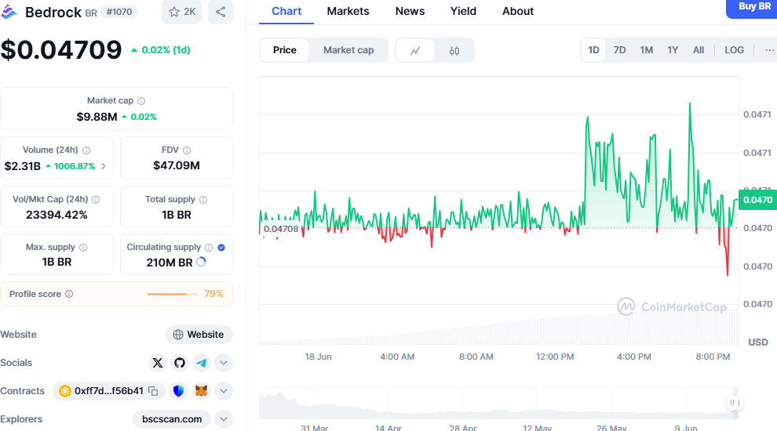The height and width of the screenshot is (431, 777).
Task: Open the Chart tab
Action: (286, 12)
